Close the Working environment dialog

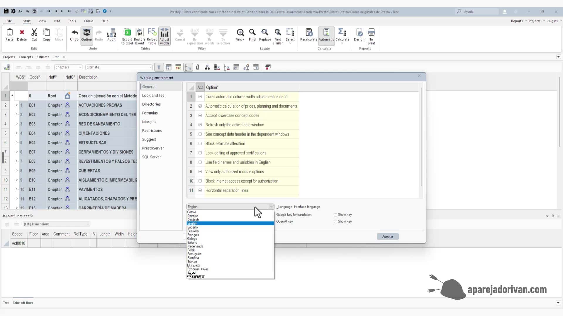[419, 76]
